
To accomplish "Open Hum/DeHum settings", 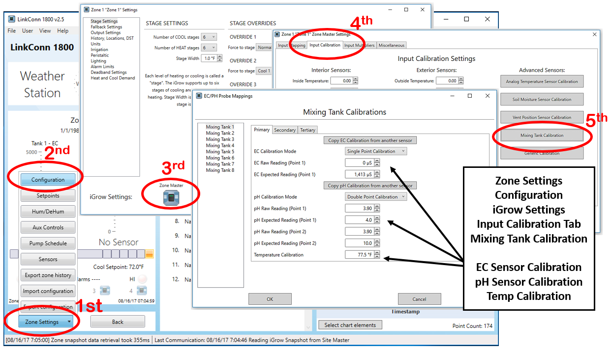I will pos(48,212).
